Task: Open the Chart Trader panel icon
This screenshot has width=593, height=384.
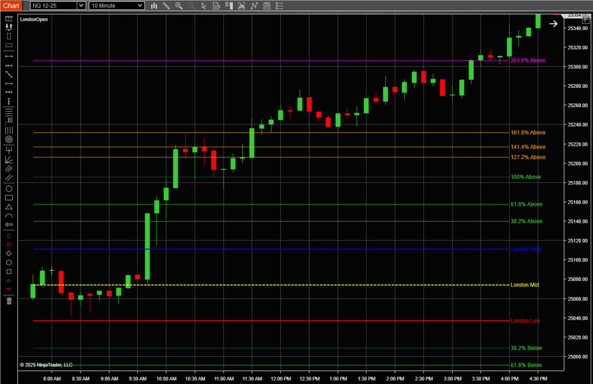Action: click(229, 6)
